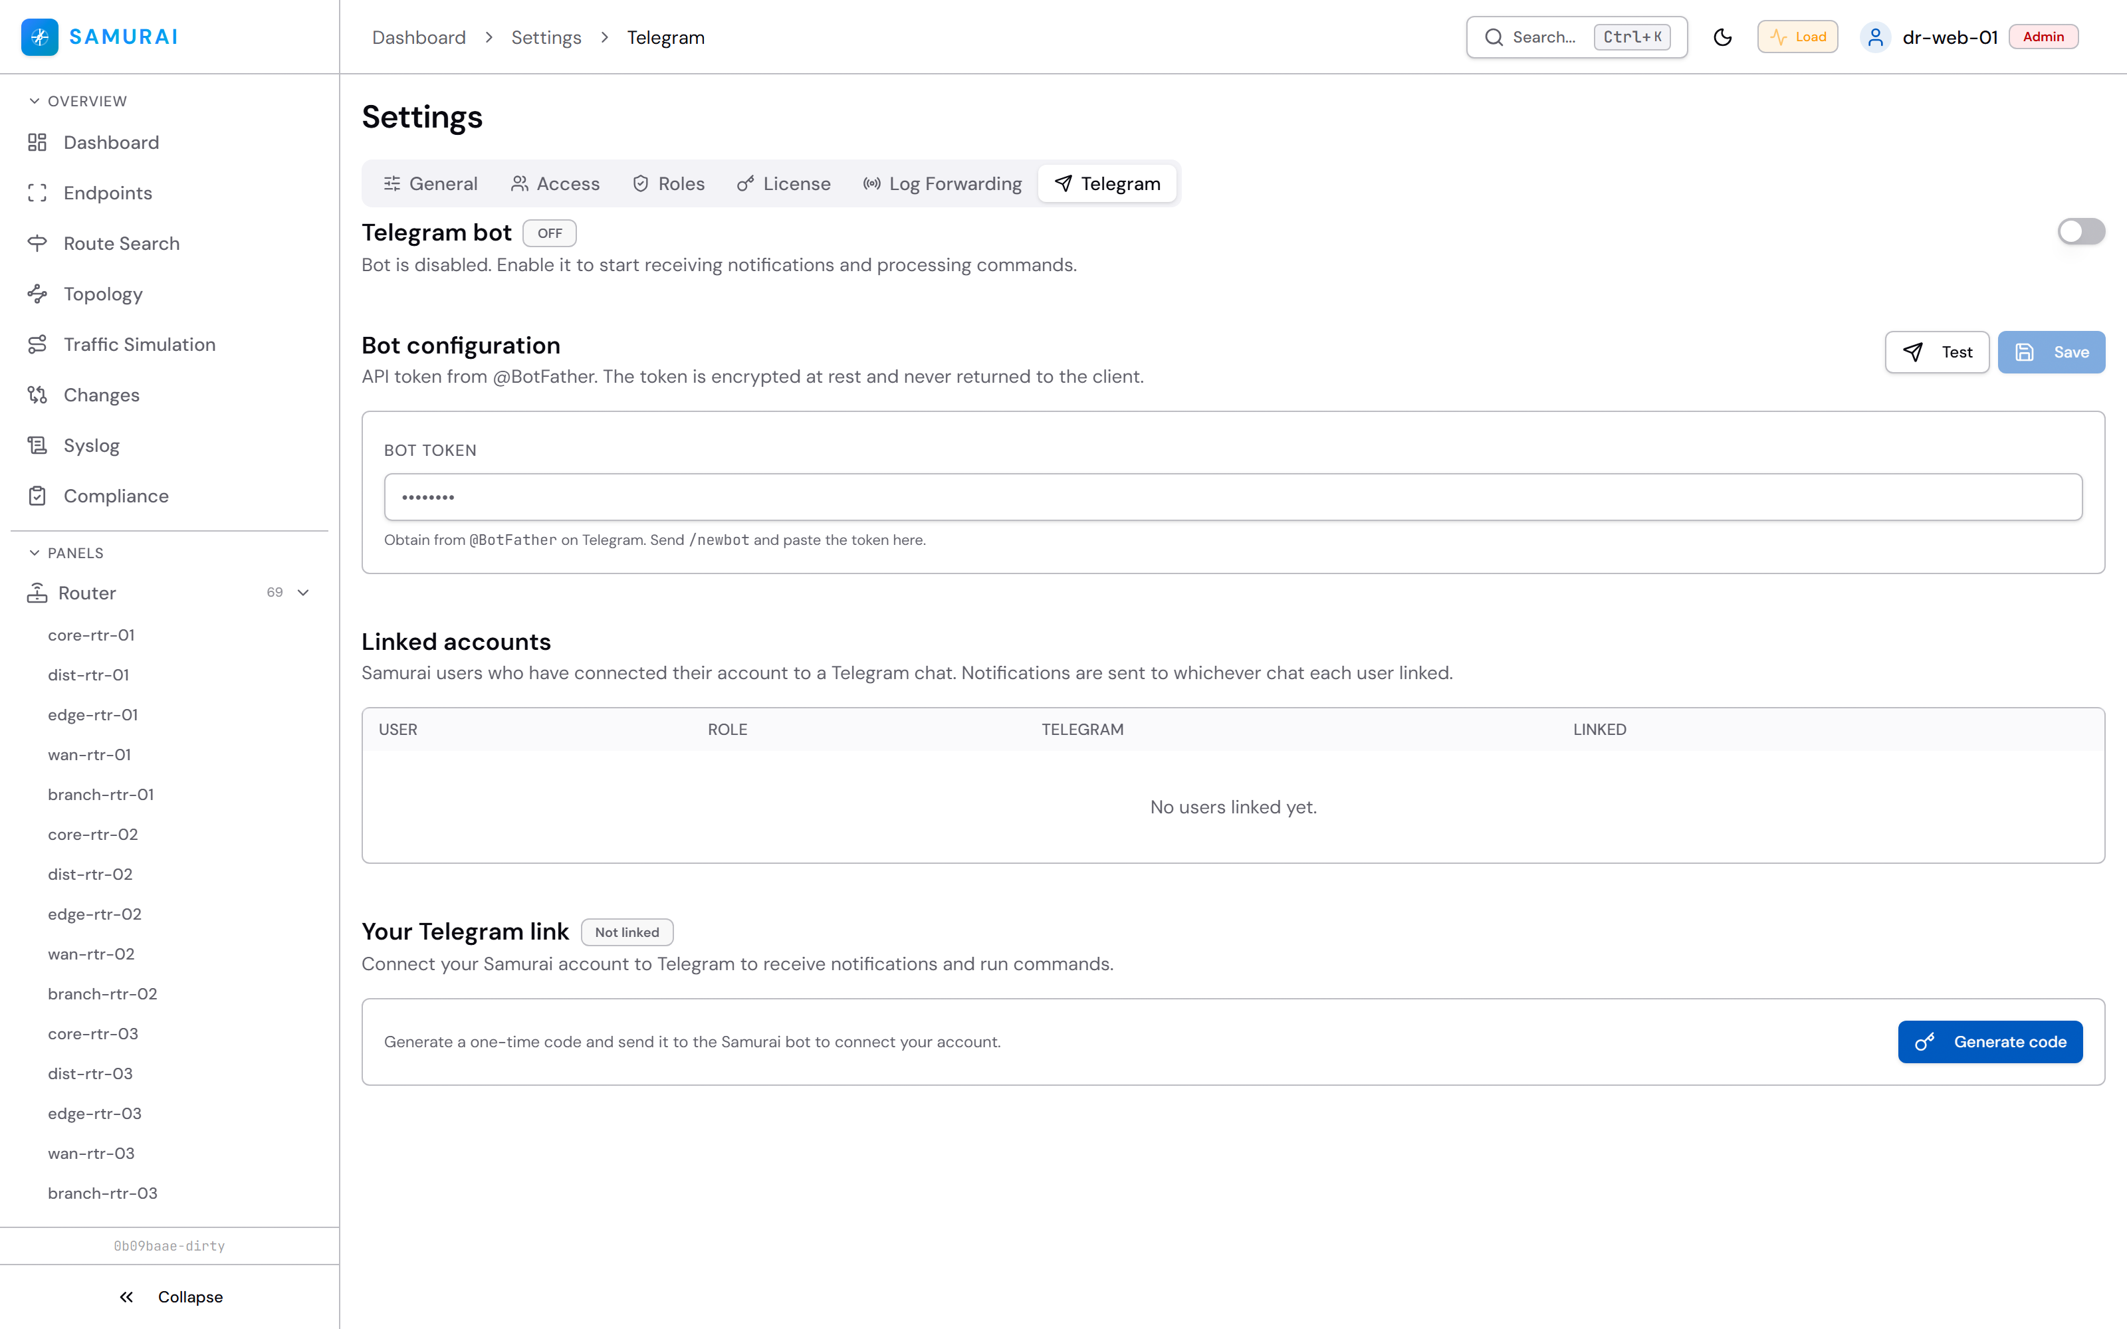
Task: Select edge-rtr-02 in the router list
Action: point(95,914)
